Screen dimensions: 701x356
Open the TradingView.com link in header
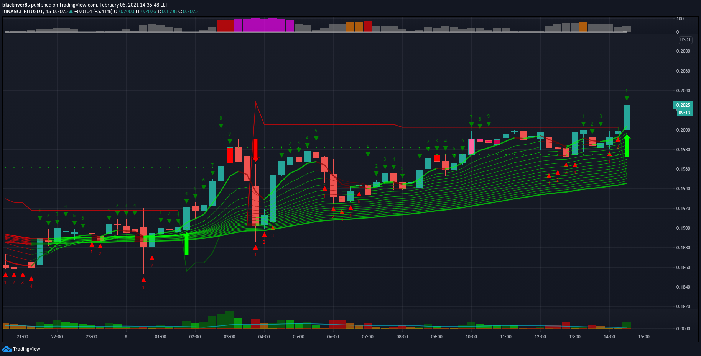pos(78,5)
